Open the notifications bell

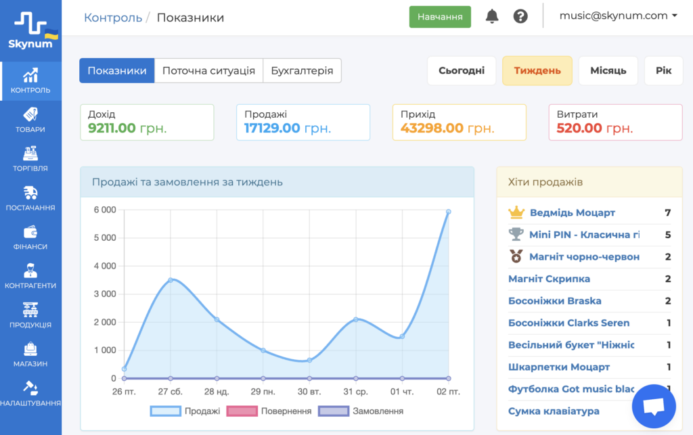tap(492, 16)
